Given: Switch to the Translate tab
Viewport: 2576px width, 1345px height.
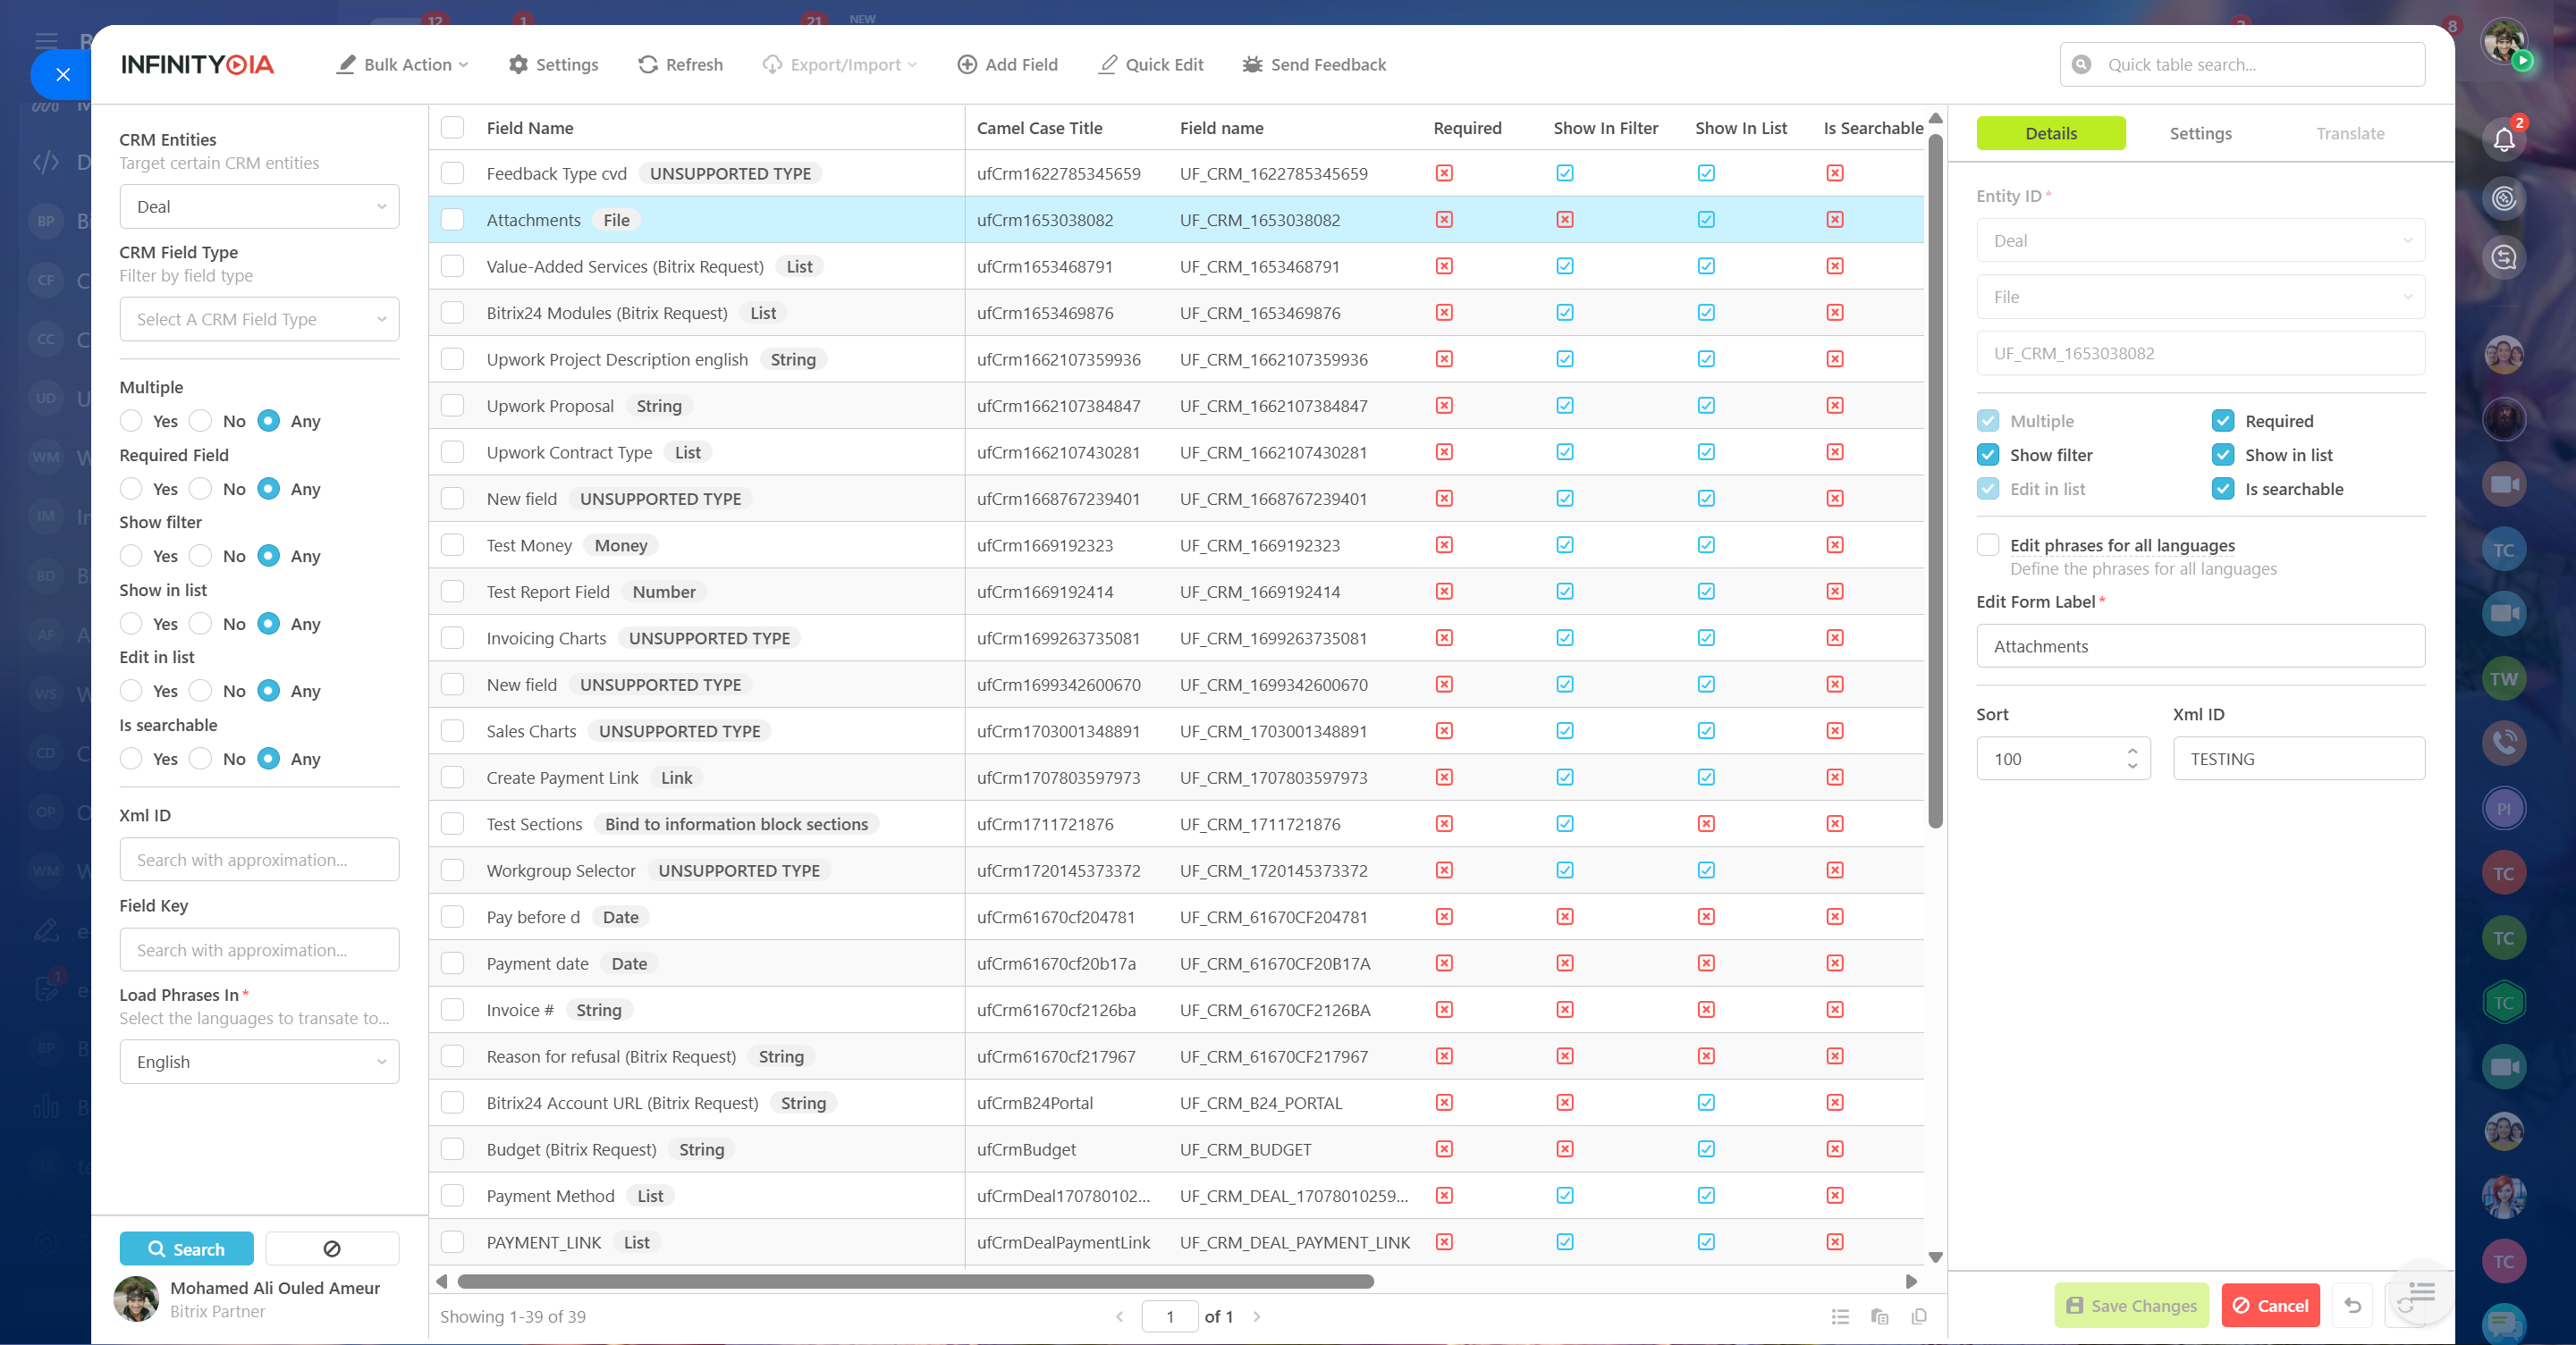Looking at the screenshot, I should 2350,134.
